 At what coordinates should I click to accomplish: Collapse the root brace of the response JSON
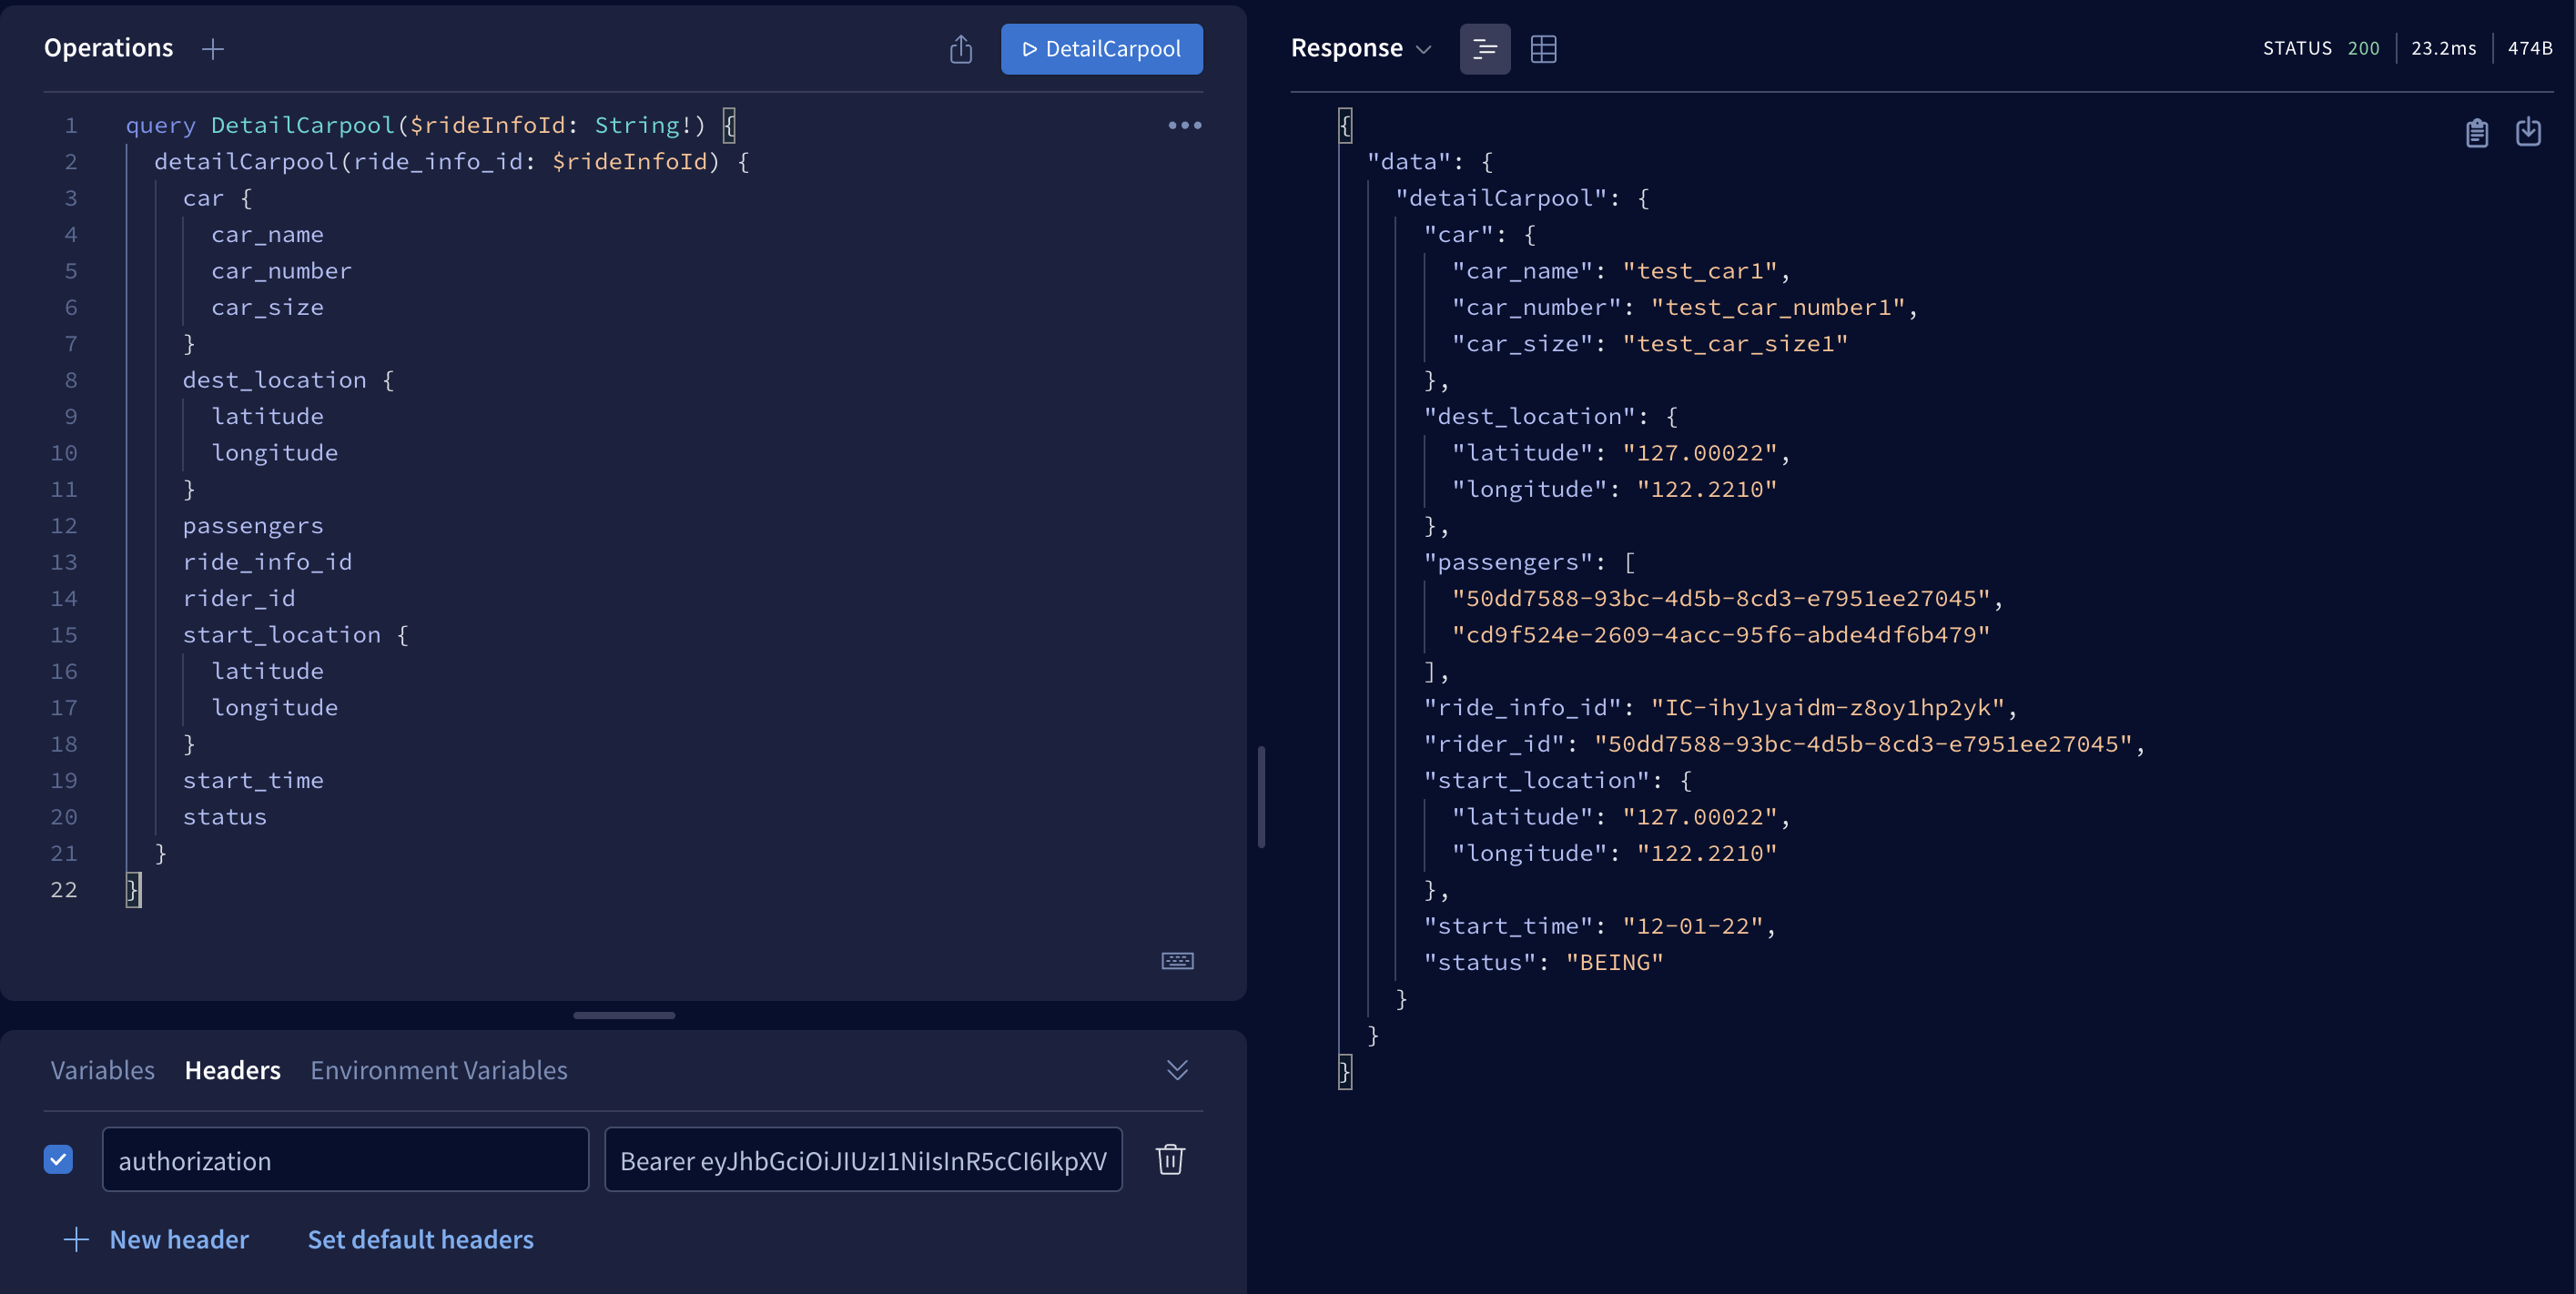pos(1345,125)
